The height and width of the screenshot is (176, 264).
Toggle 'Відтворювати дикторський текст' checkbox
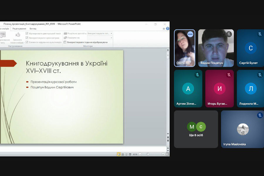[x=27, y=33]
